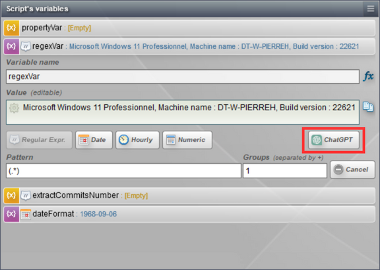Click the Variable name label
The height and width of the screenshot is (270, 380).
(x=33, y=62)
